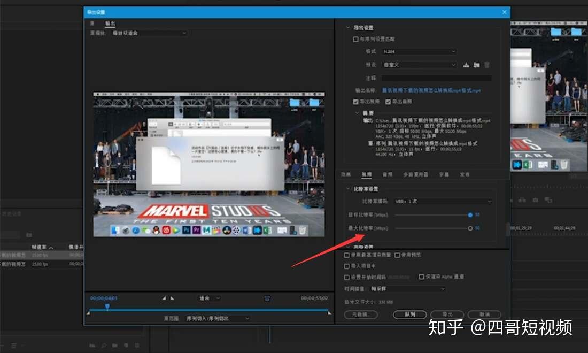588x353 pixels.
Task: Collapse the 导出设置 section
Action: coord(347,28)
